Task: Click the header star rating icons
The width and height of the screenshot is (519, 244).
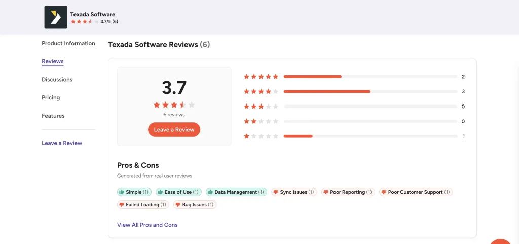Action: pos(85,21)
